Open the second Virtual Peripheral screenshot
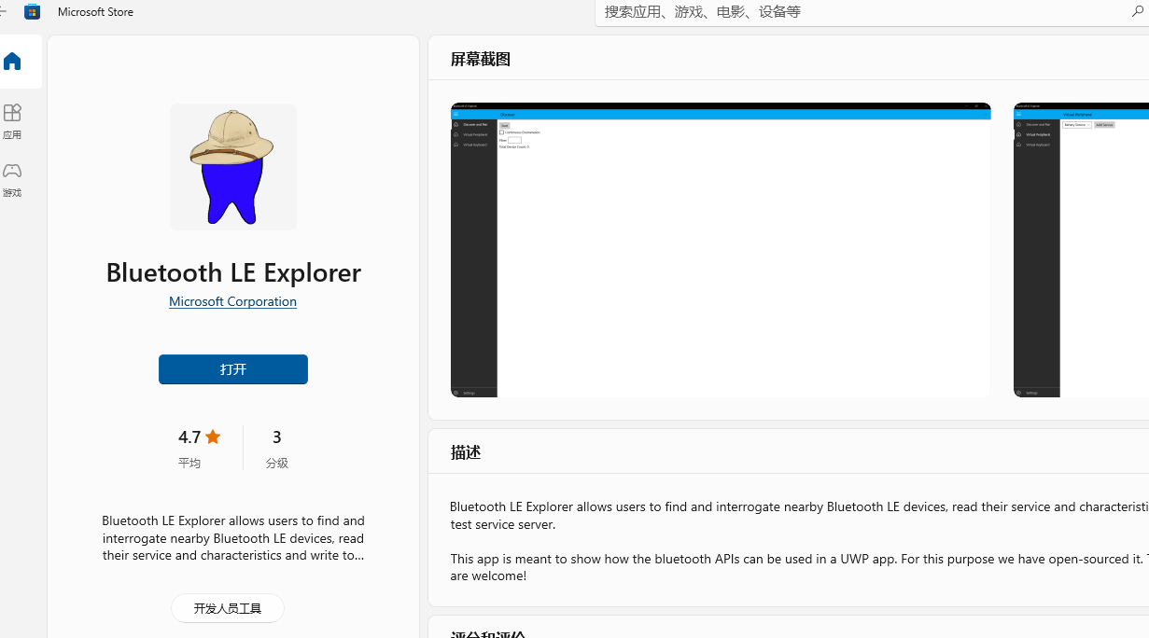The image size is (1149, 638). (x=1081, y=250)
